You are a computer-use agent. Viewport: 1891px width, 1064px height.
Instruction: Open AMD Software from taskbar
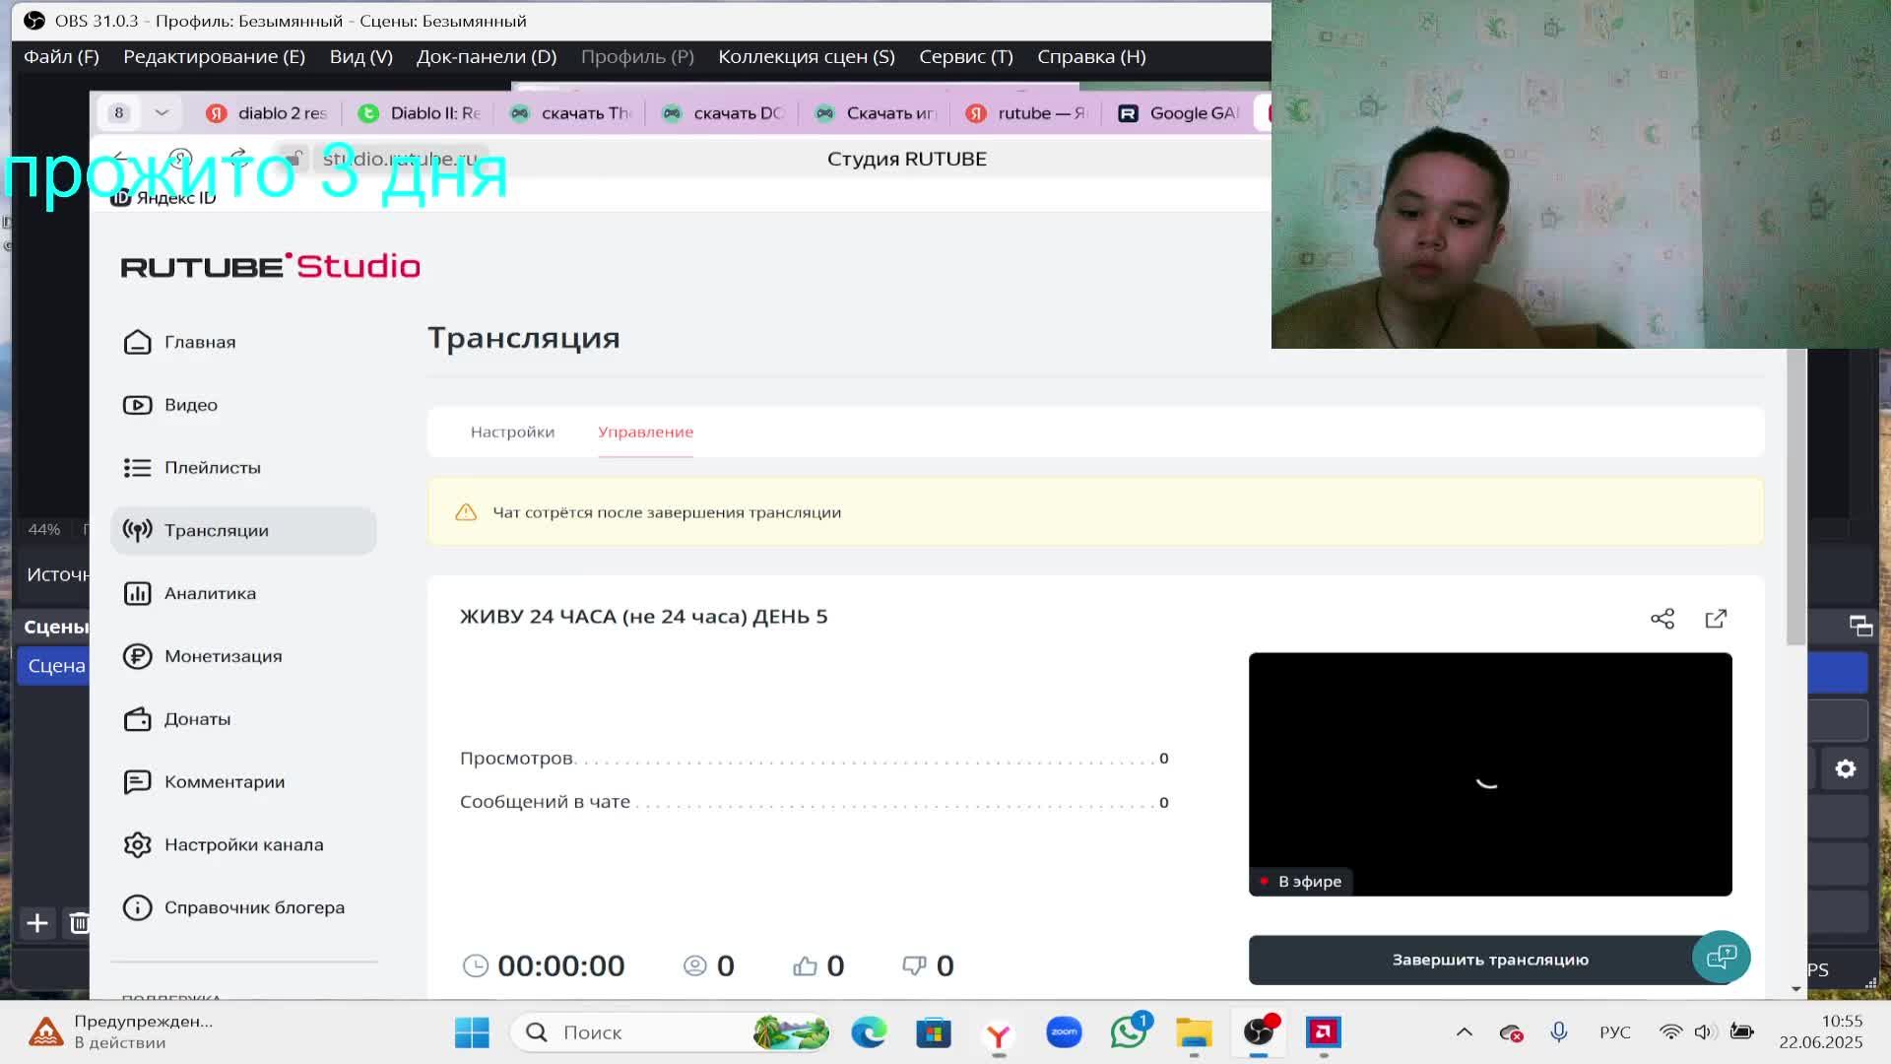pos(1324,1032)
